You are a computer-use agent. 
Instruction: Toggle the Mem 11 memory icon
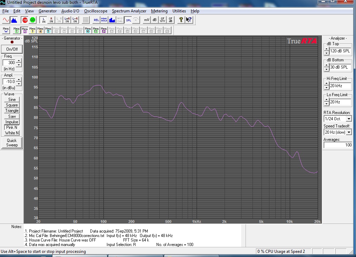click(x=96, y=30)
